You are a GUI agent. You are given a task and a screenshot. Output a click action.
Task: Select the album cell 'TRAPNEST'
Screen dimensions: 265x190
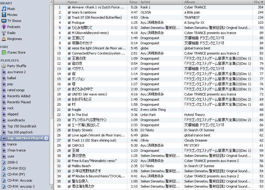click(x=192, y=17)
